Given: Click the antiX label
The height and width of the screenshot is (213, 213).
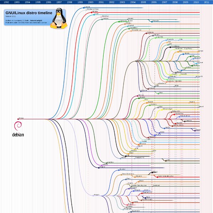Looking at the screenshot, I should (x=168, y=160).
